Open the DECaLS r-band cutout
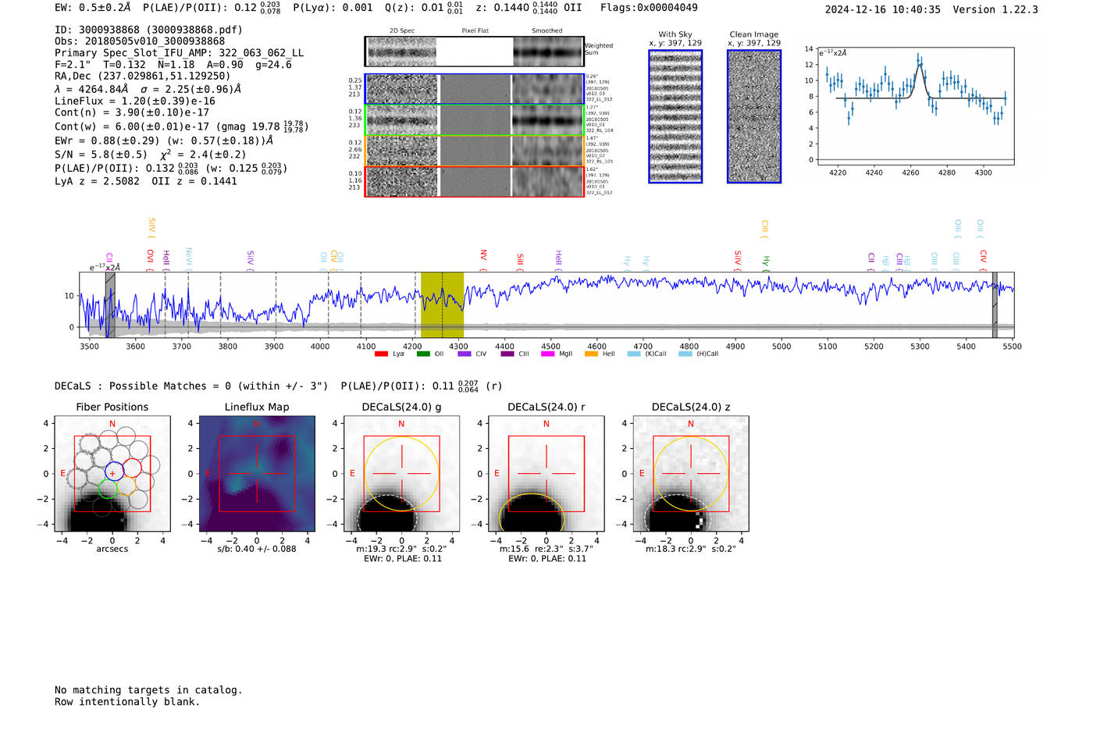 pyautogui.click(x=546, y=474)
